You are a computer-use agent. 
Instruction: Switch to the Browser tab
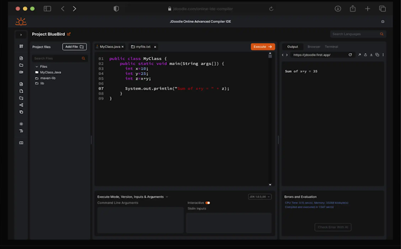click(314, 47)
